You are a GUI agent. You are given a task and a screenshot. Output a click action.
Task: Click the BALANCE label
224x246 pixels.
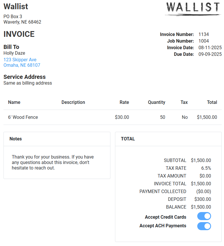[x=176, y=207]
